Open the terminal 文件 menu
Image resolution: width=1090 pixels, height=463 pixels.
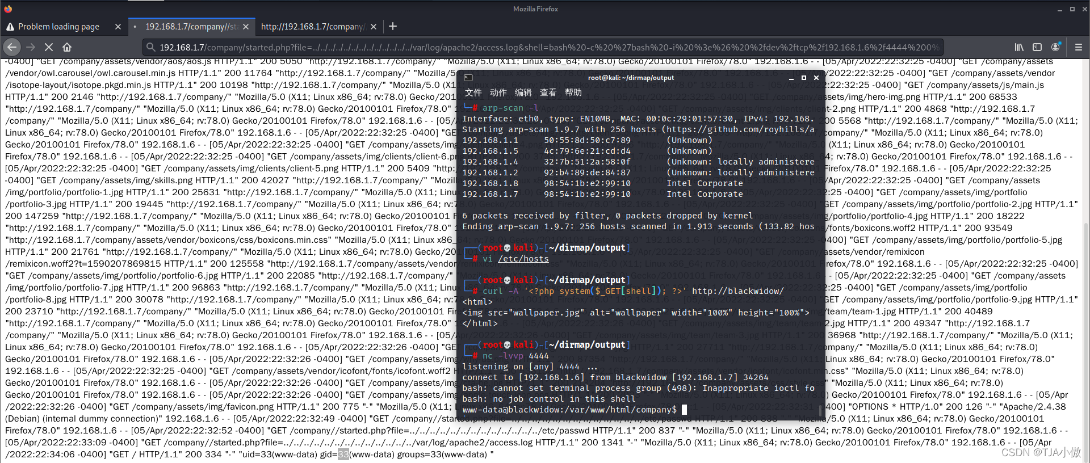point(473,92)
